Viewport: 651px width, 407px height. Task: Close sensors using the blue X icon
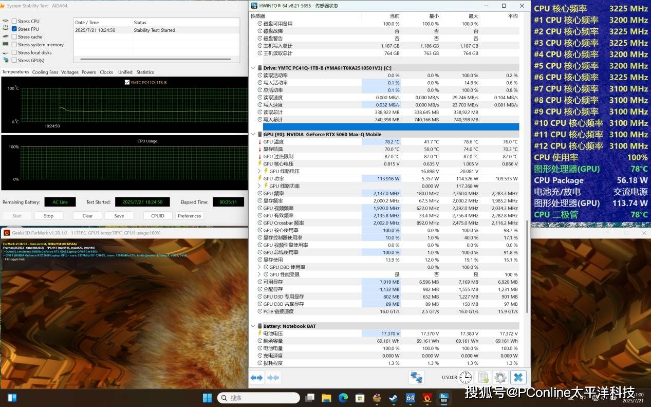coord(518,378)
